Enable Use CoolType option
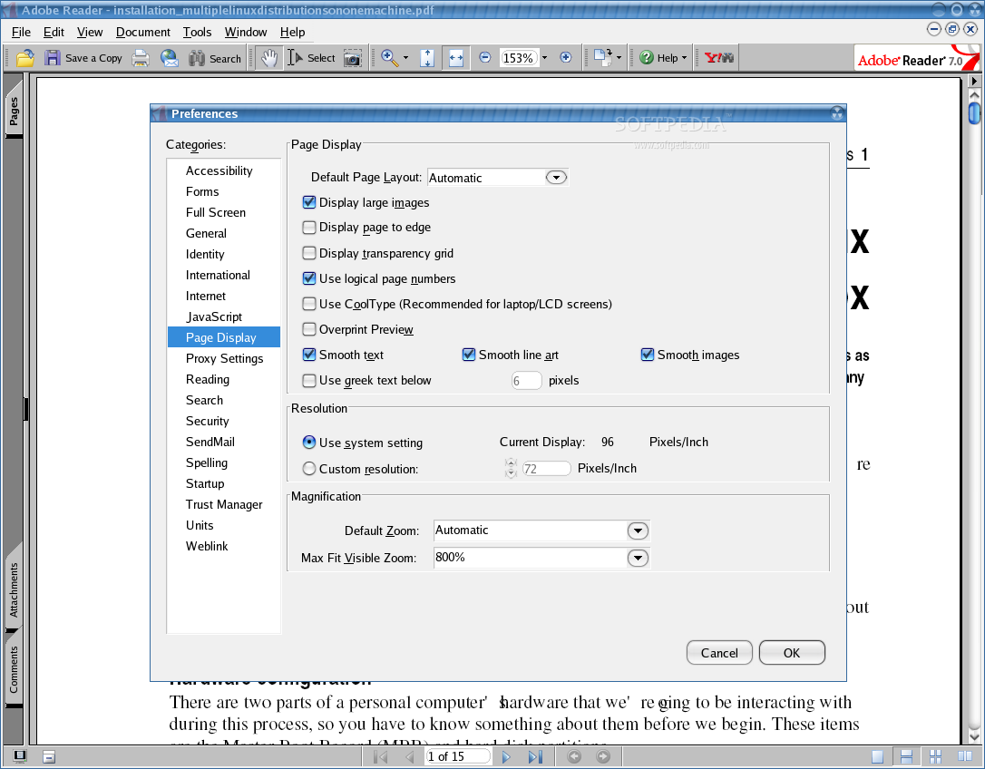The width and height of the screenshot is (985, 769). [309, 304]
